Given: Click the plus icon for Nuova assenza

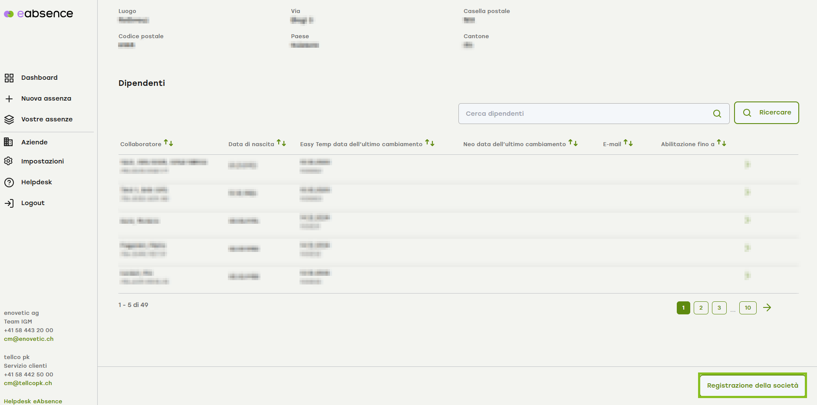Looking at the screenshot, I should pos(9,99).
